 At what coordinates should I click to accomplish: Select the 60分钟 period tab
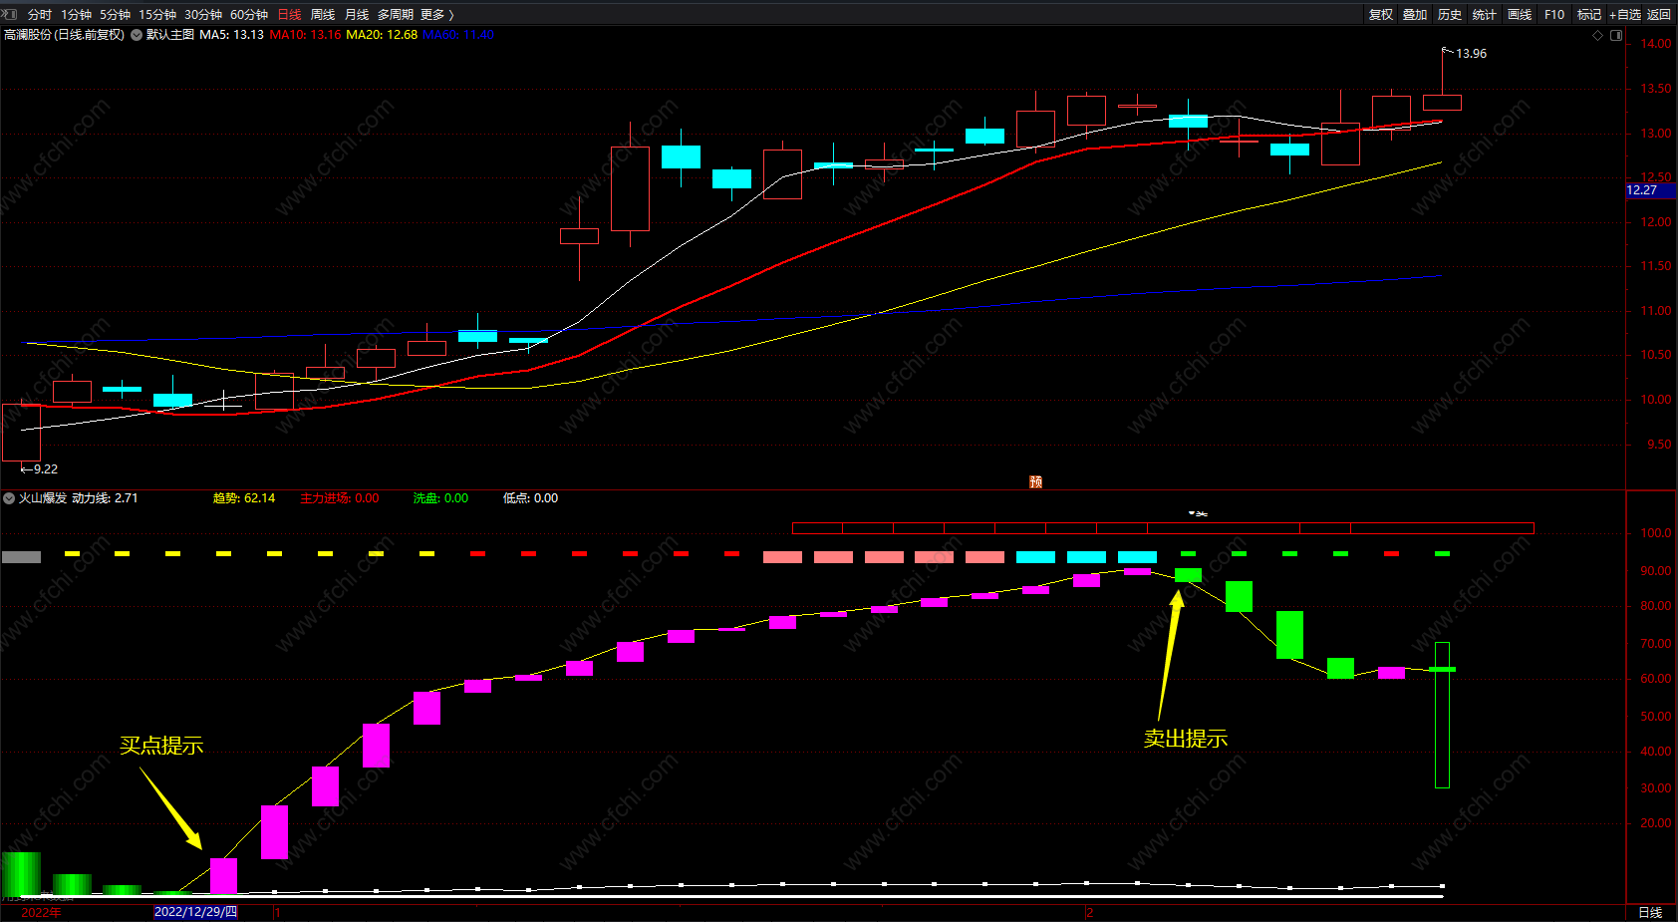[x=249, y=15]
